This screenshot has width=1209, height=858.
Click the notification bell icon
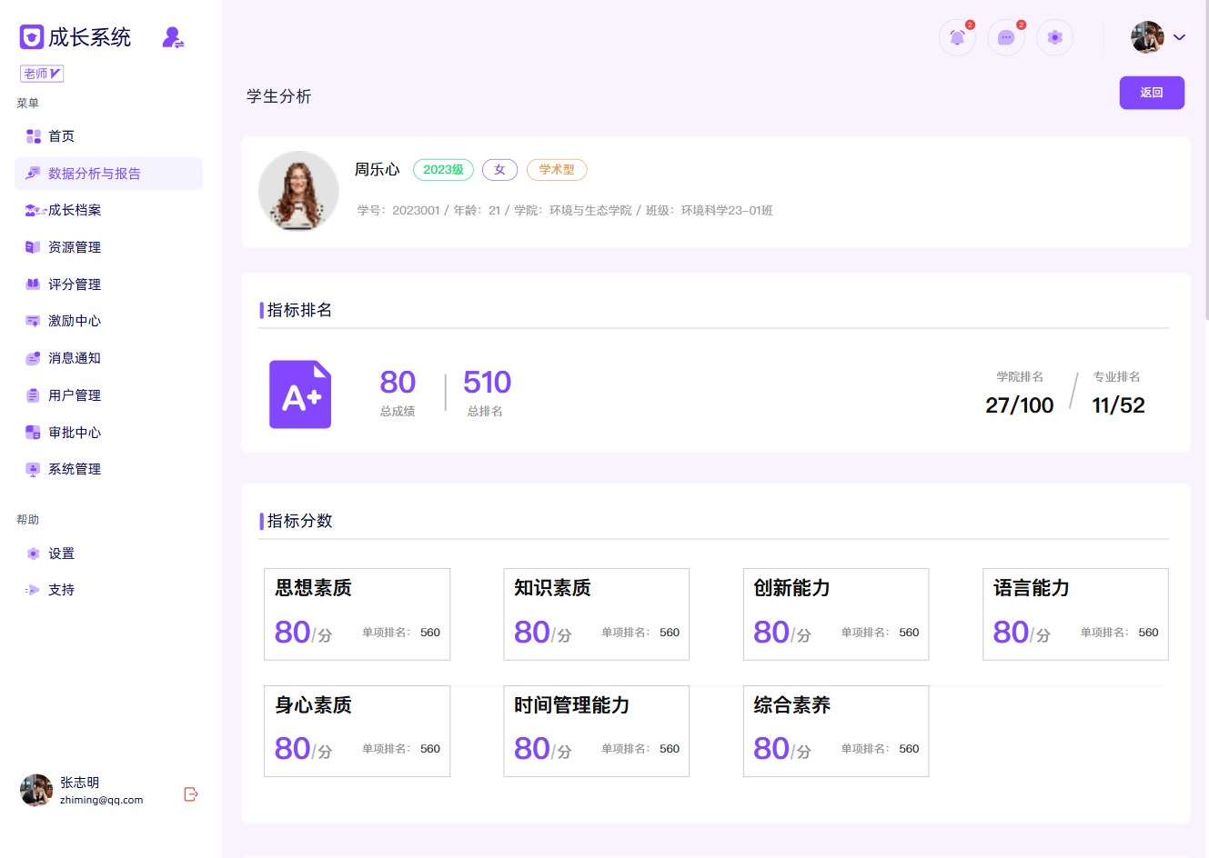click(x=957, y=37)
